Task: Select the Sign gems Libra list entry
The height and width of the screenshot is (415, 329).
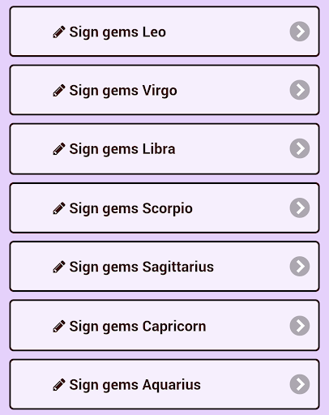Action: tap(164, 148)
